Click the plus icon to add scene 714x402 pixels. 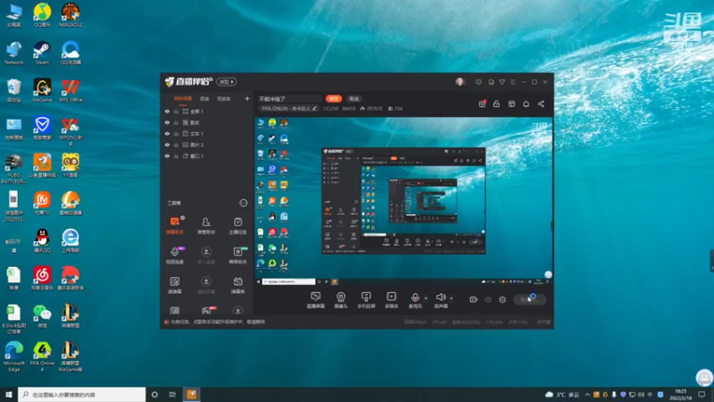click(x=247, y=98)
